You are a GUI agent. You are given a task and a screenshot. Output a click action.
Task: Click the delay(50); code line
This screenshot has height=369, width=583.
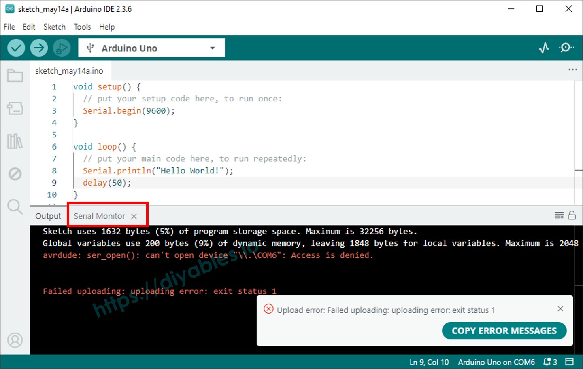coord(107,183)
